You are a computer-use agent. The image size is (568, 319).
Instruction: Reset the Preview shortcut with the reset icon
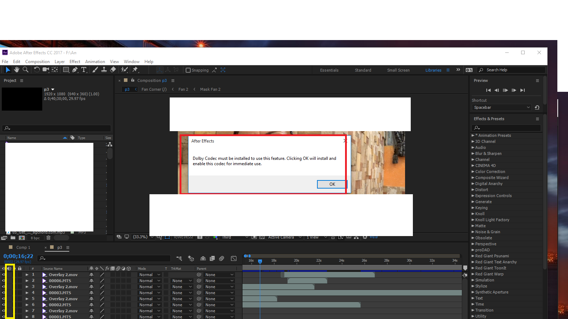pyautogui.click(x=537, y=107)
